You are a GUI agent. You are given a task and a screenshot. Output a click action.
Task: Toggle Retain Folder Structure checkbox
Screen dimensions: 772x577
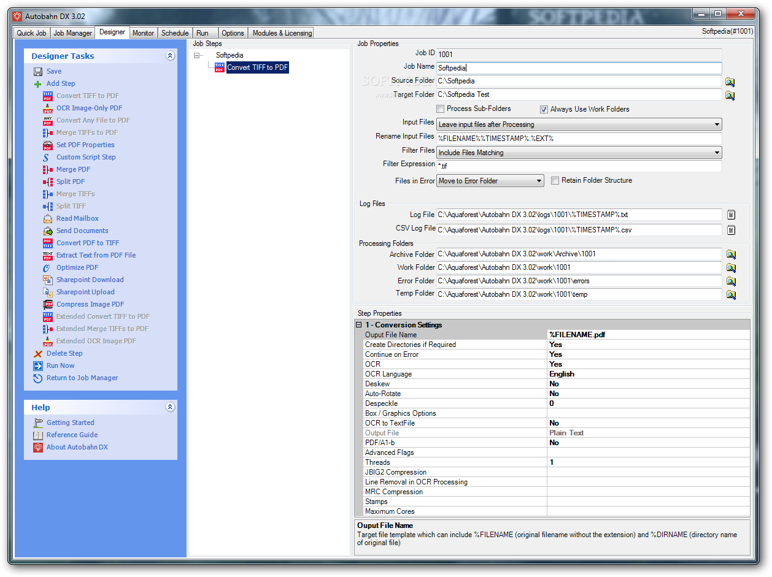click(x=555, y=181)
